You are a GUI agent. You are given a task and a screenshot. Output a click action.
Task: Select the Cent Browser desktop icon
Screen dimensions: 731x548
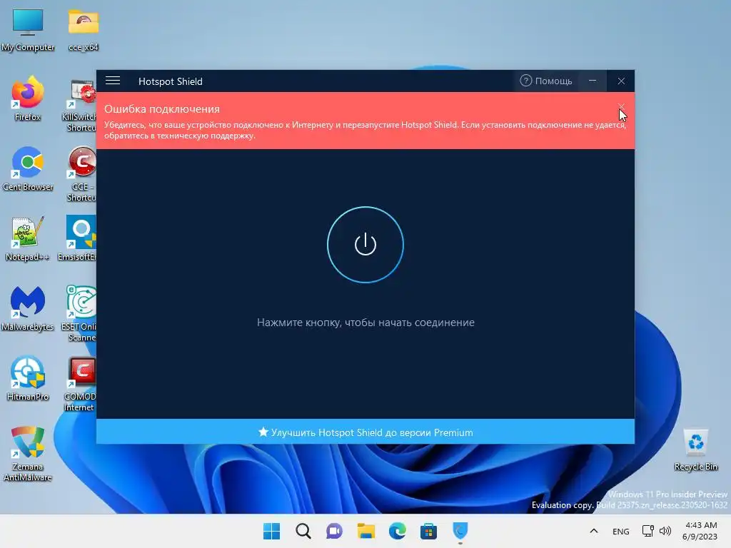pyautogui.click(x=28, y=169)
